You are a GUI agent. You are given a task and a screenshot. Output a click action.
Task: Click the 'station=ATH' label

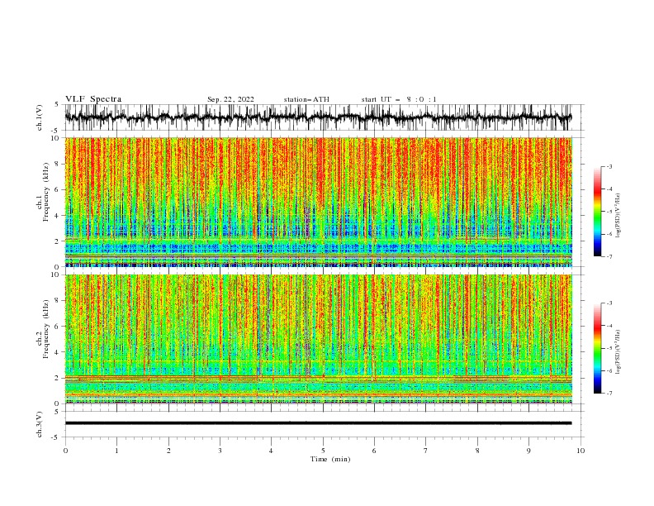coord(306,99)
